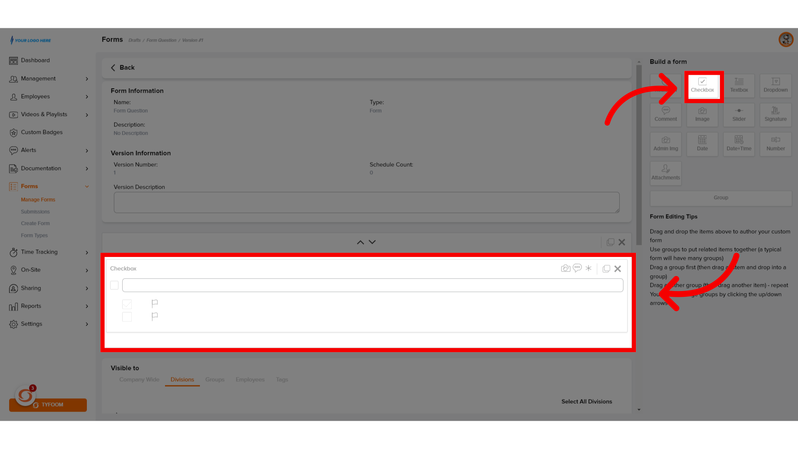798x449 pixels.
Task: Click Select All Divisions button
Action: tap(586, 401)
